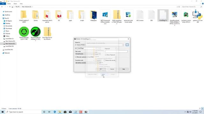Select Local Disk (C:) in navigation pane
This screenshot has height=114, width=204.
[x=10, y=39]
